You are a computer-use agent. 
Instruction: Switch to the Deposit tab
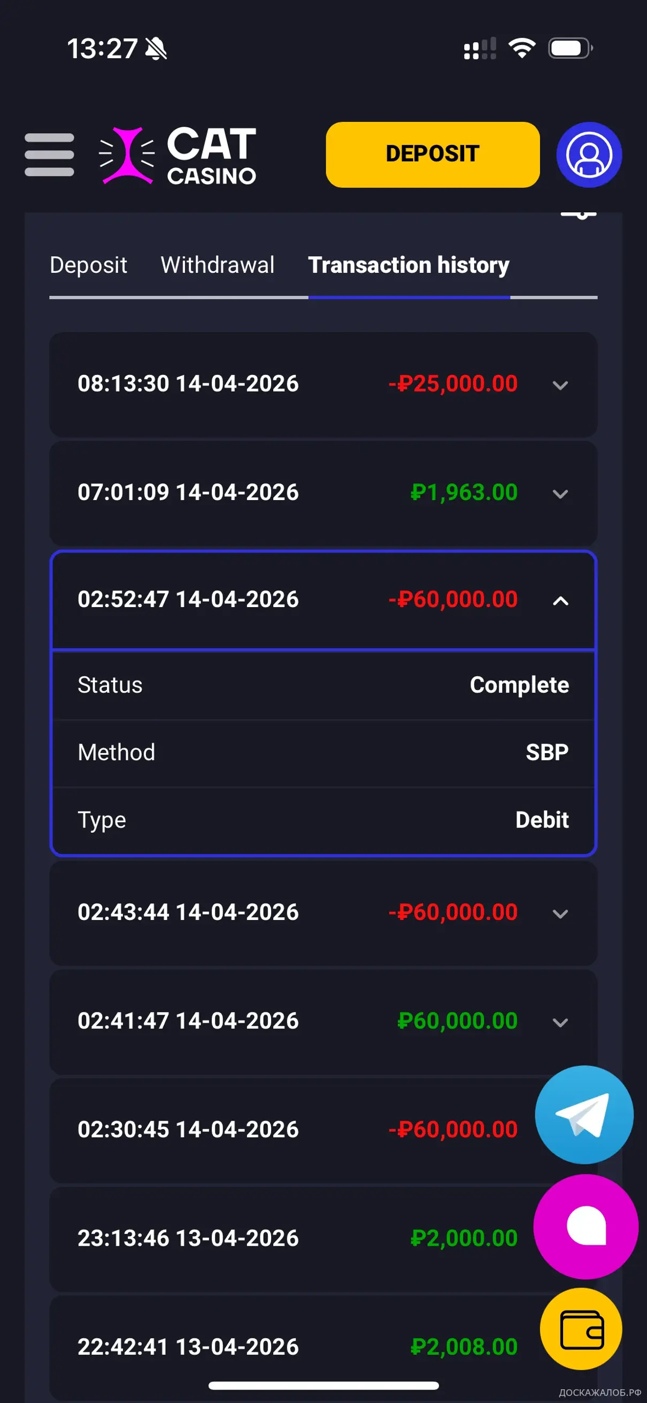tap(88, 265)
